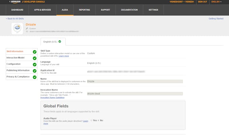Click the wrench icon under Drizzle title
This screenshot has width=229, height=136.
(27, 29)
